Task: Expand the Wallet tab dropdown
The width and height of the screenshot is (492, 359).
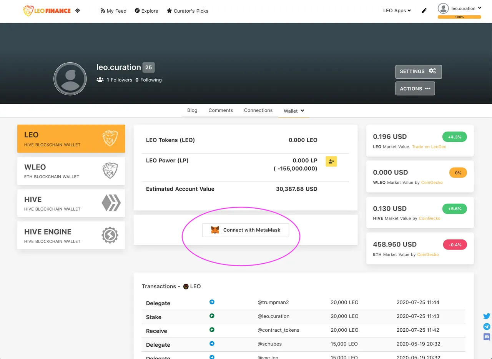Action: [x=294, y=111]
